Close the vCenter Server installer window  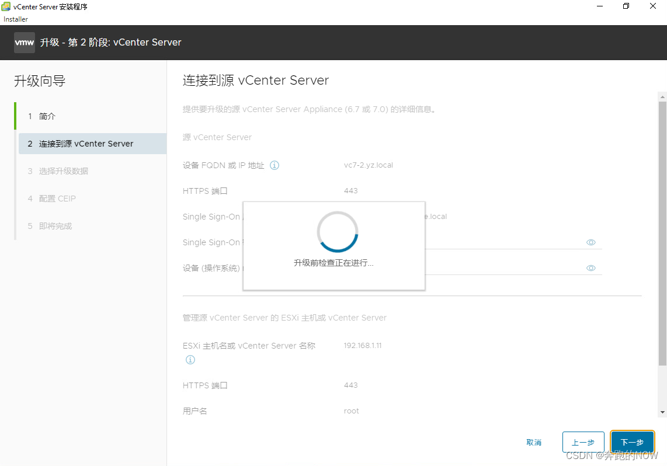(653, 6)
